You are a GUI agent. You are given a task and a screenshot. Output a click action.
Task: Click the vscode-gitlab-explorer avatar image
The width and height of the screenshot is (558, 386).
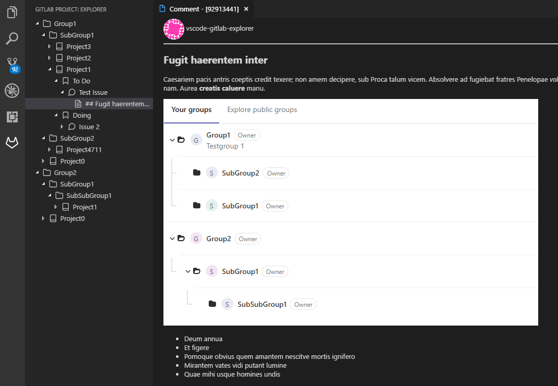tap(173, 29)
